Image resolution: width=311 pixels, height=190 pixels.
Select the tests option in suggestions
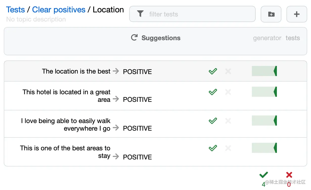pos(293,38)
